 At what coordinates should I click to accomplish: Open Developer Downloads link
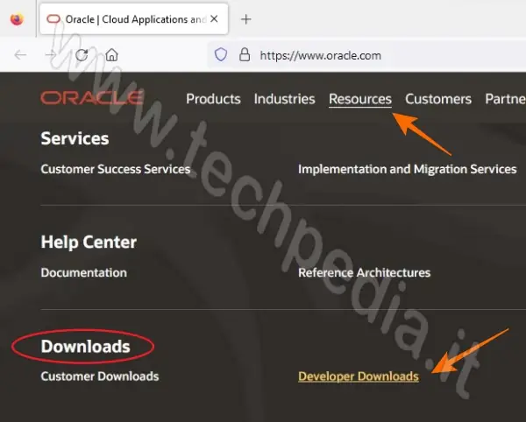coord(359,376)
